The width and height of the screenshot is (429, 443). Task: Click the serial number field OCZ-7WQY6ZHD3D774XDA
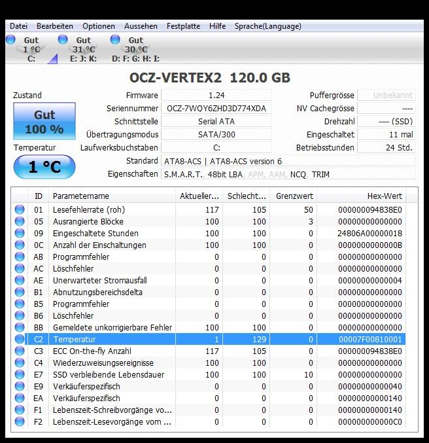point(216,108)
